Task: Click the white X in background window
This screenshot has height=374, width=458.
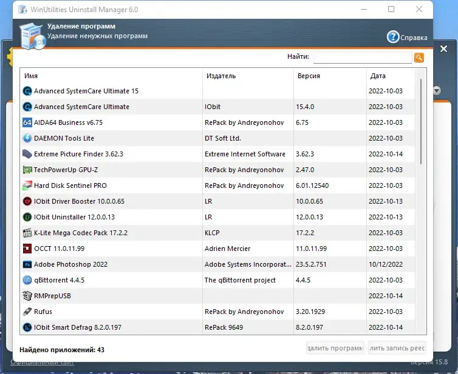Action: pyautogui.click(x=443, y=48)
